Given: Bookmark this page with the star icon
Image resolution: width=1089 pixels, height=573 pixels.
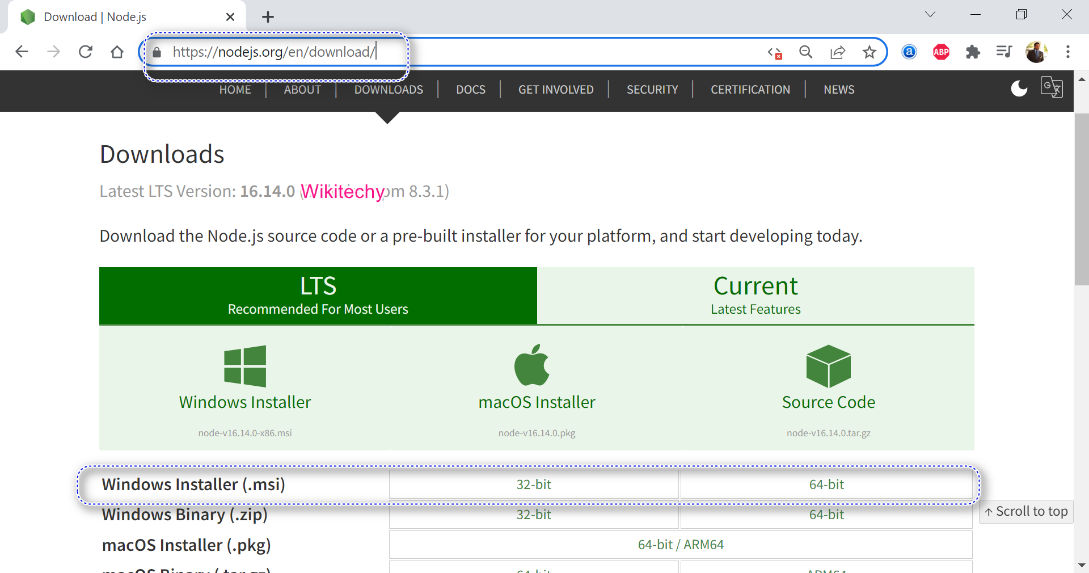Looking at the screenshot, I should [x=869, y=52].
